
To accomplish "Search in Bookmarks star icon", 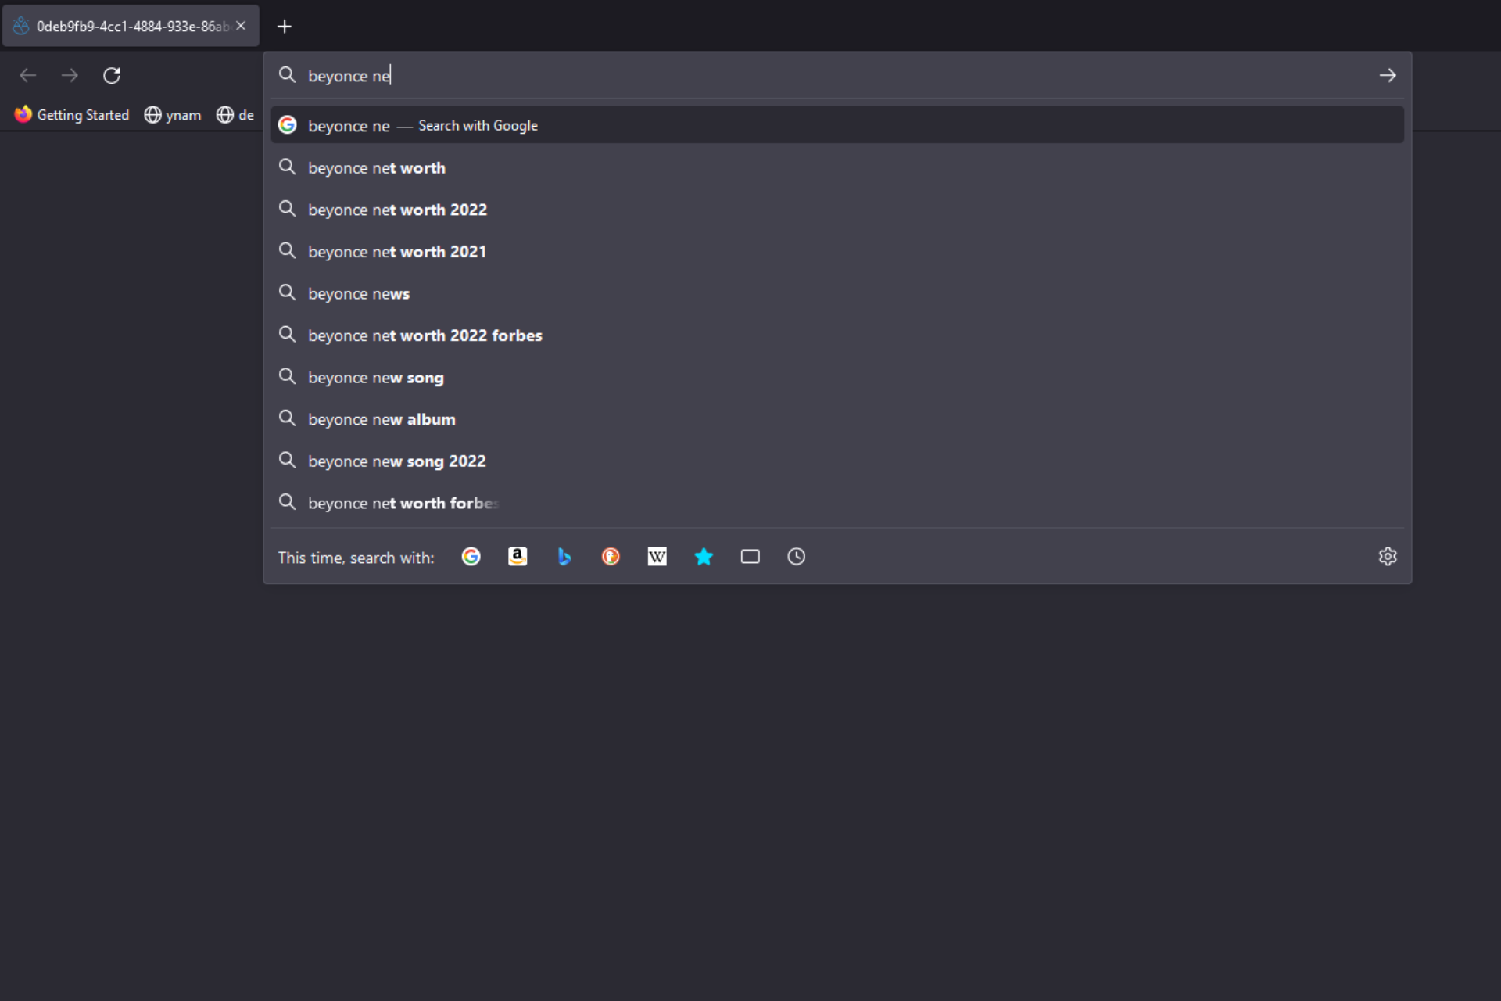I will 704,557.
